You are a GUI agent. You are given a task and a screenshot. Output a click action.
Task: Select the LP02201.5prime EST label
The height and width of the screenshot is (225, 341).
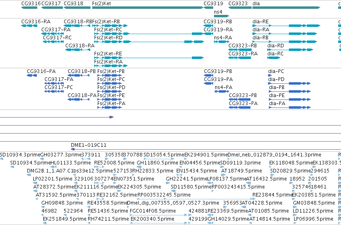(x=52, y=179)
